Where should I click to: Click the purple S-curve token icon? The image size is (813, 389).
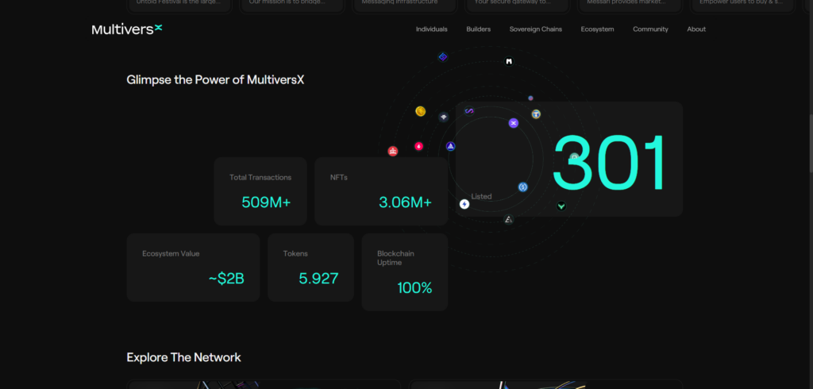tap(469, 111)
